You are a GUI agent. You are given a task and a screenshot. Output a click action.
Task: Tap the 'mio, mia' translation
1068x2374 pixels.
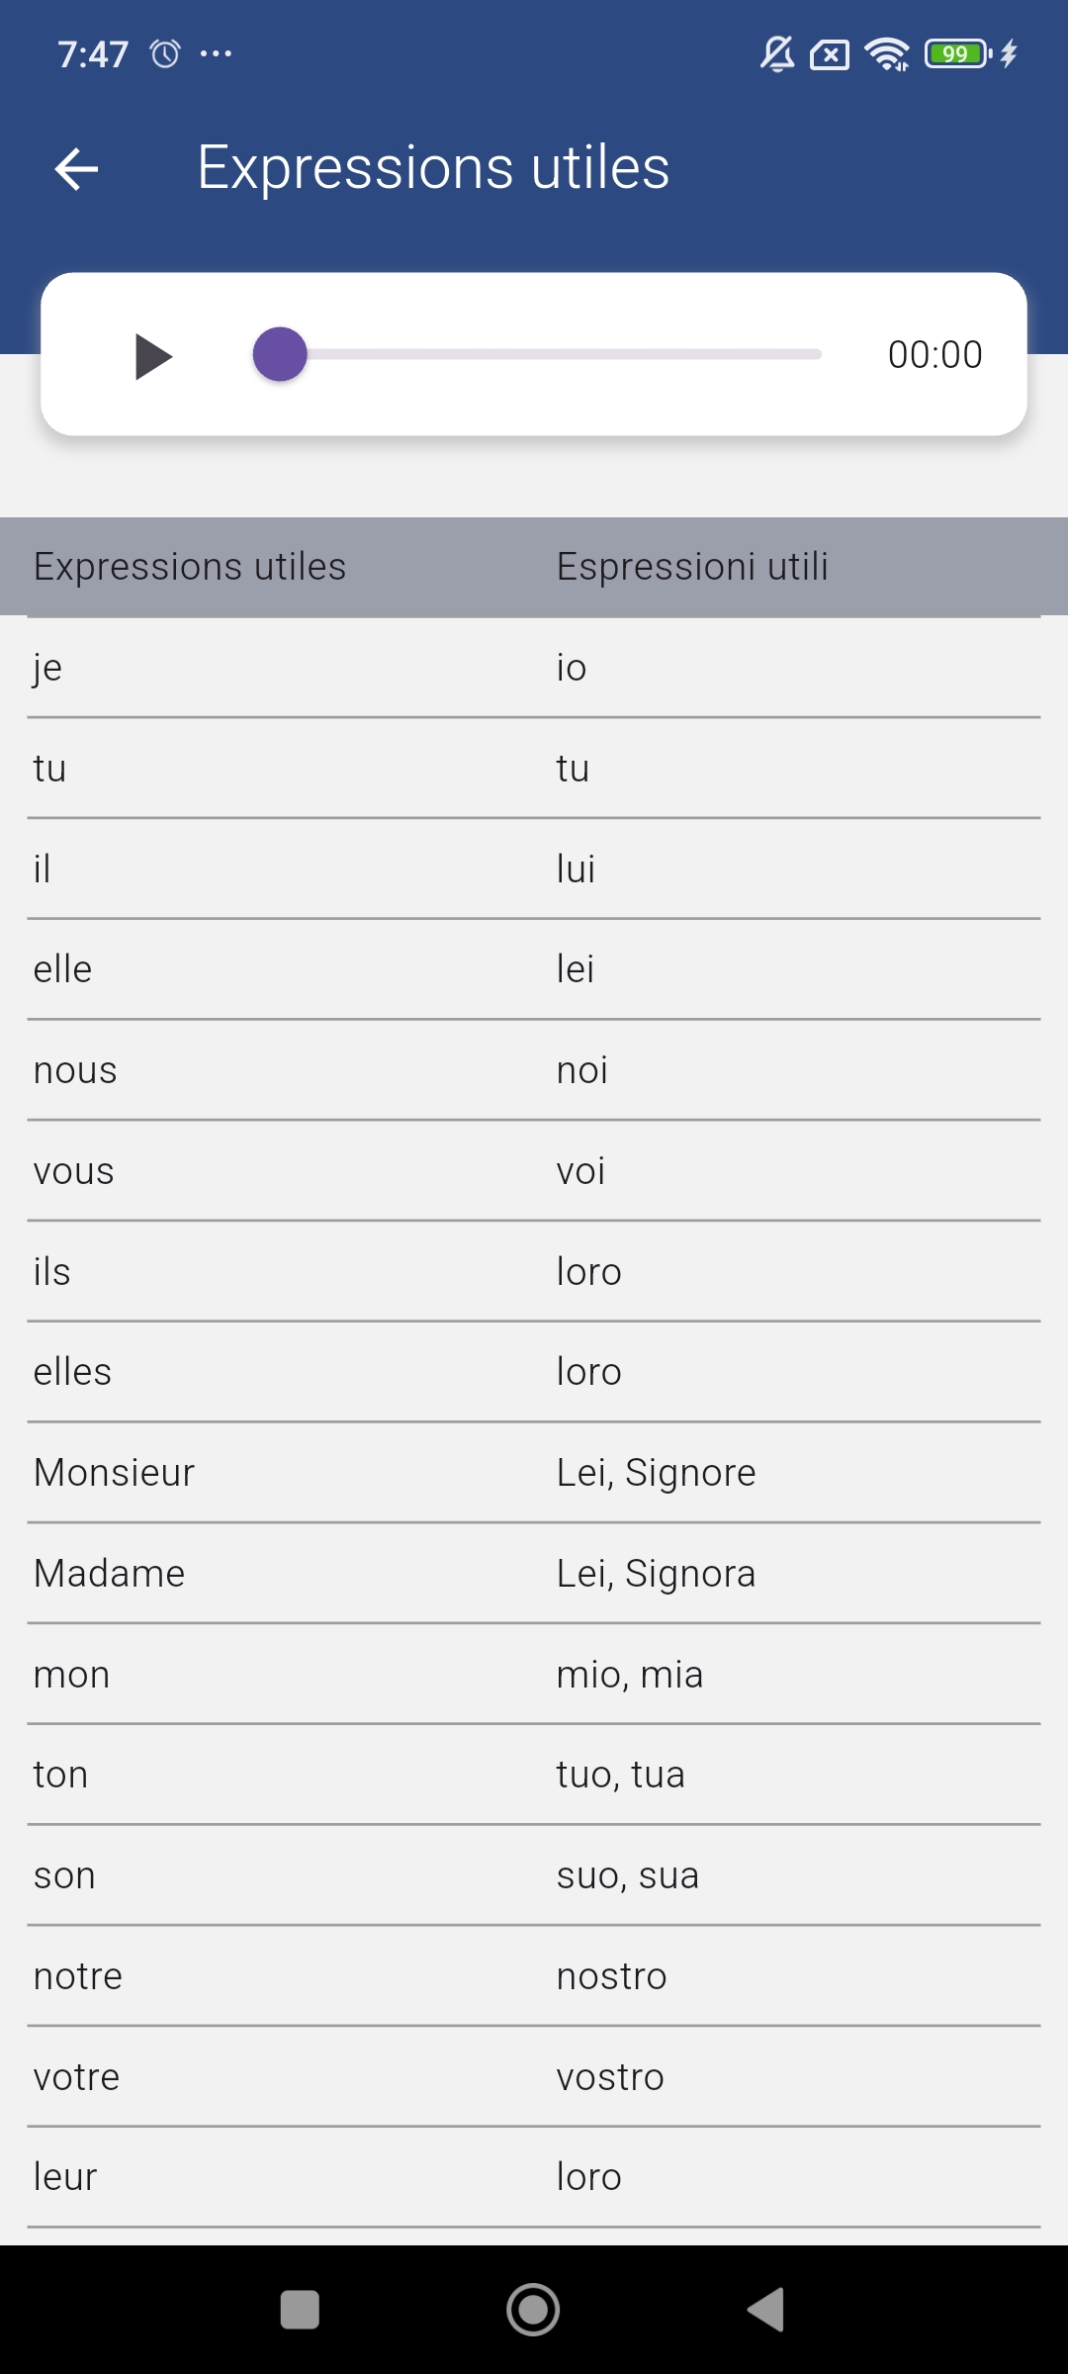[630, 1675]
